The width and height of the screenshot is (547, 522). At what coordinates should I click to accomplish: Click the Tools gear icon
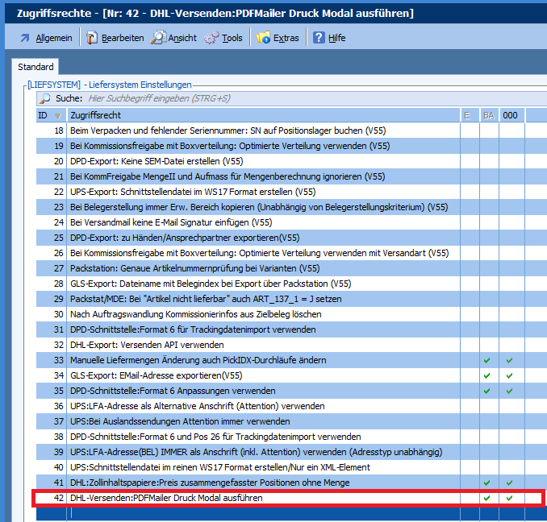coord(211,38)
